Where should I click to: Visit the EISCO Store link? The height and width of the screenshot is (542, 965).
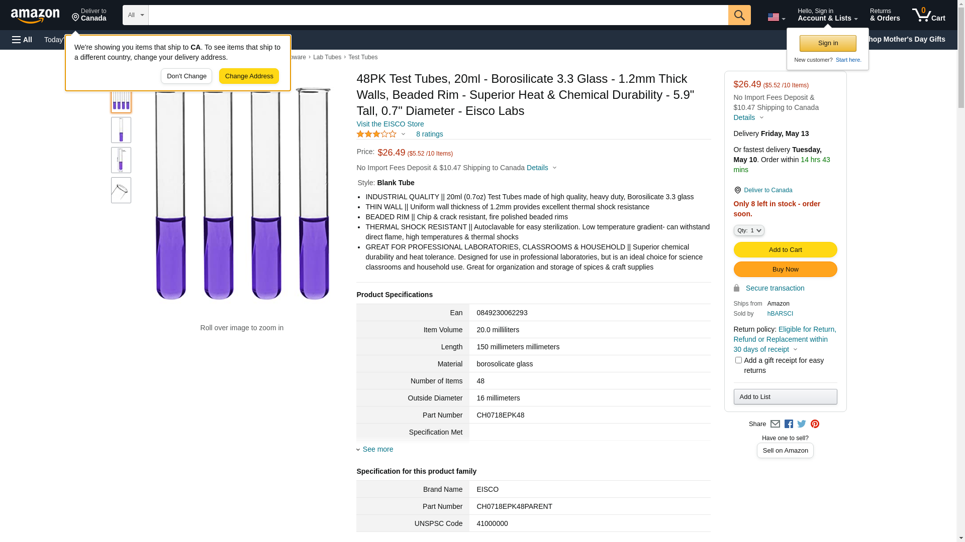tap(390, 124)
